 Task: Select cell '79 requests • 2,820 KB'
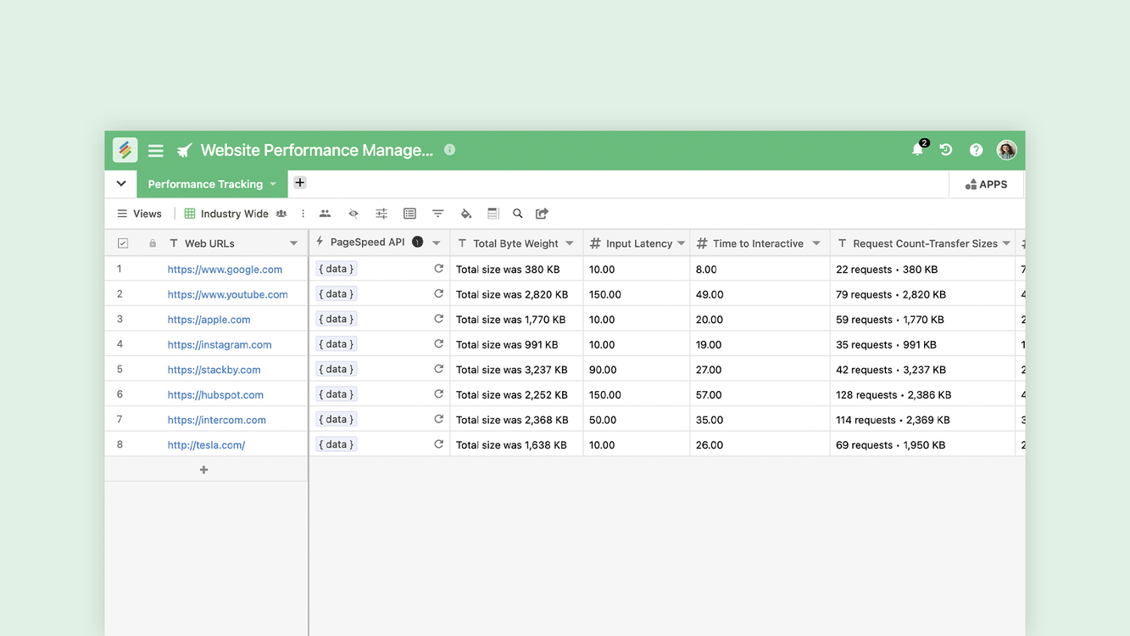point(922,294)
